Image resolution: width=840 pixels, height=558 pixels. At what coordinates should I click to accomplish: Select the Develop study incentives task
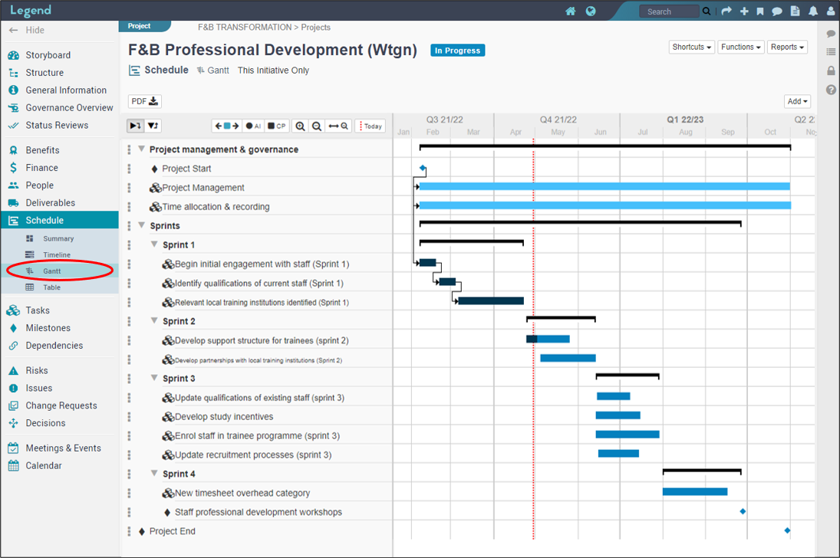tap(224, 417)
